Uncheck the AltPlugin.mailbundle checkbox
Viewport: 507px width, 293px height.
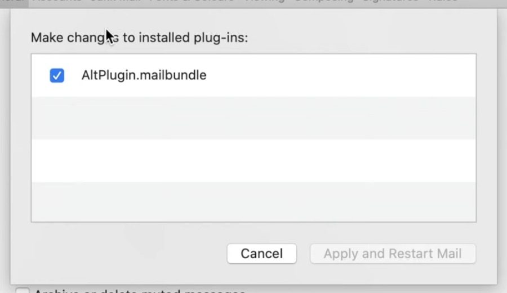click(x=57, y=75)
